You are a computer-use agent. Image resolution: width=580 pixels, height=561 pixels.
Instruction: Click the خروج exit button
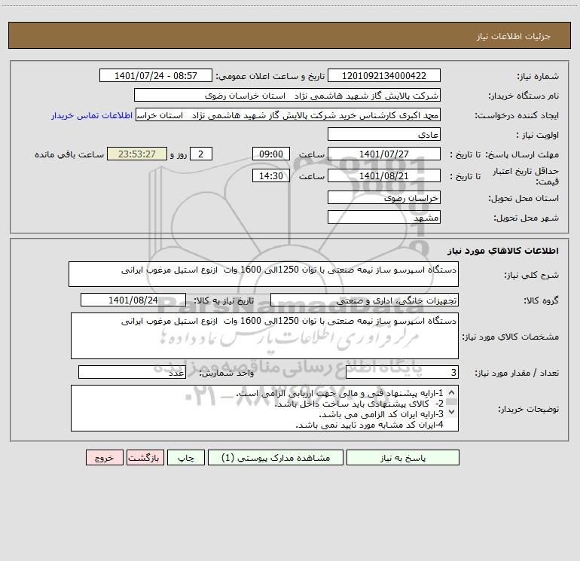[104, 458]
